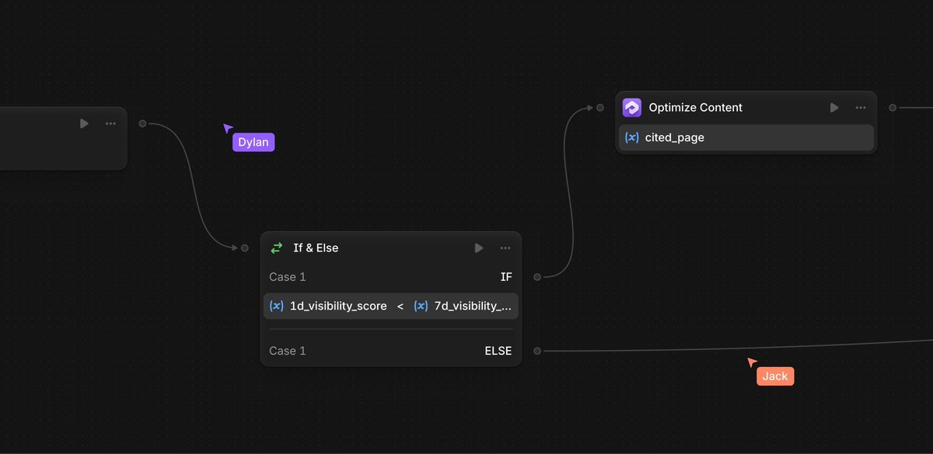
Task: Open the leftmost node's ellipsis menu
Action: [x=110, y=123]
